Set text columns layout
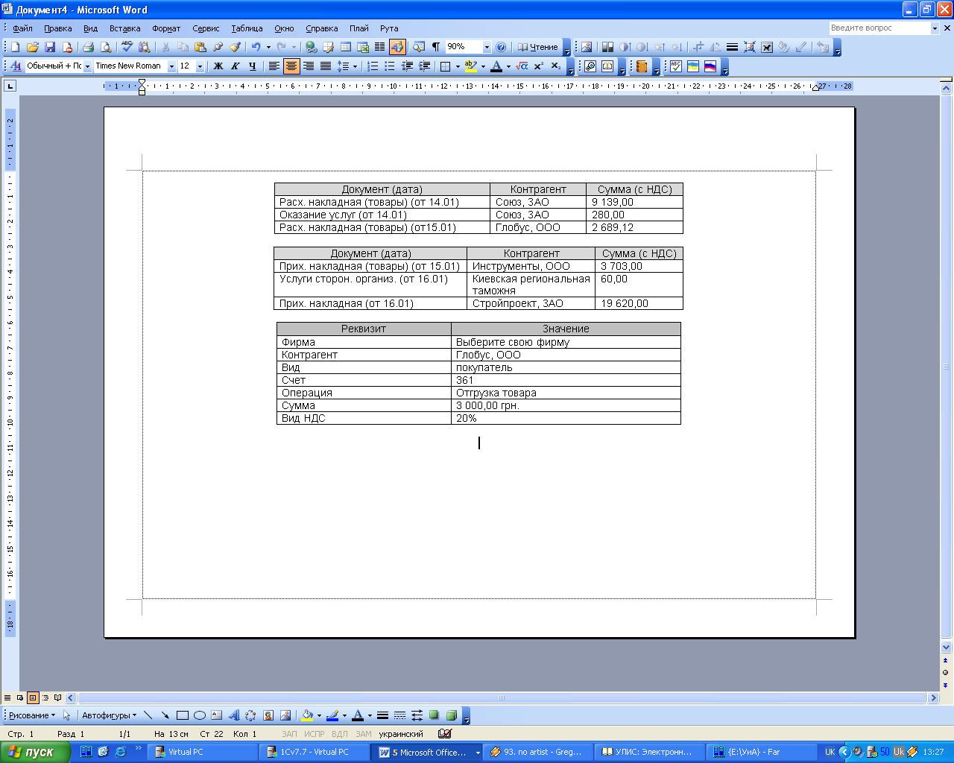This screenshot has width=954, height=763. [380, 47]
